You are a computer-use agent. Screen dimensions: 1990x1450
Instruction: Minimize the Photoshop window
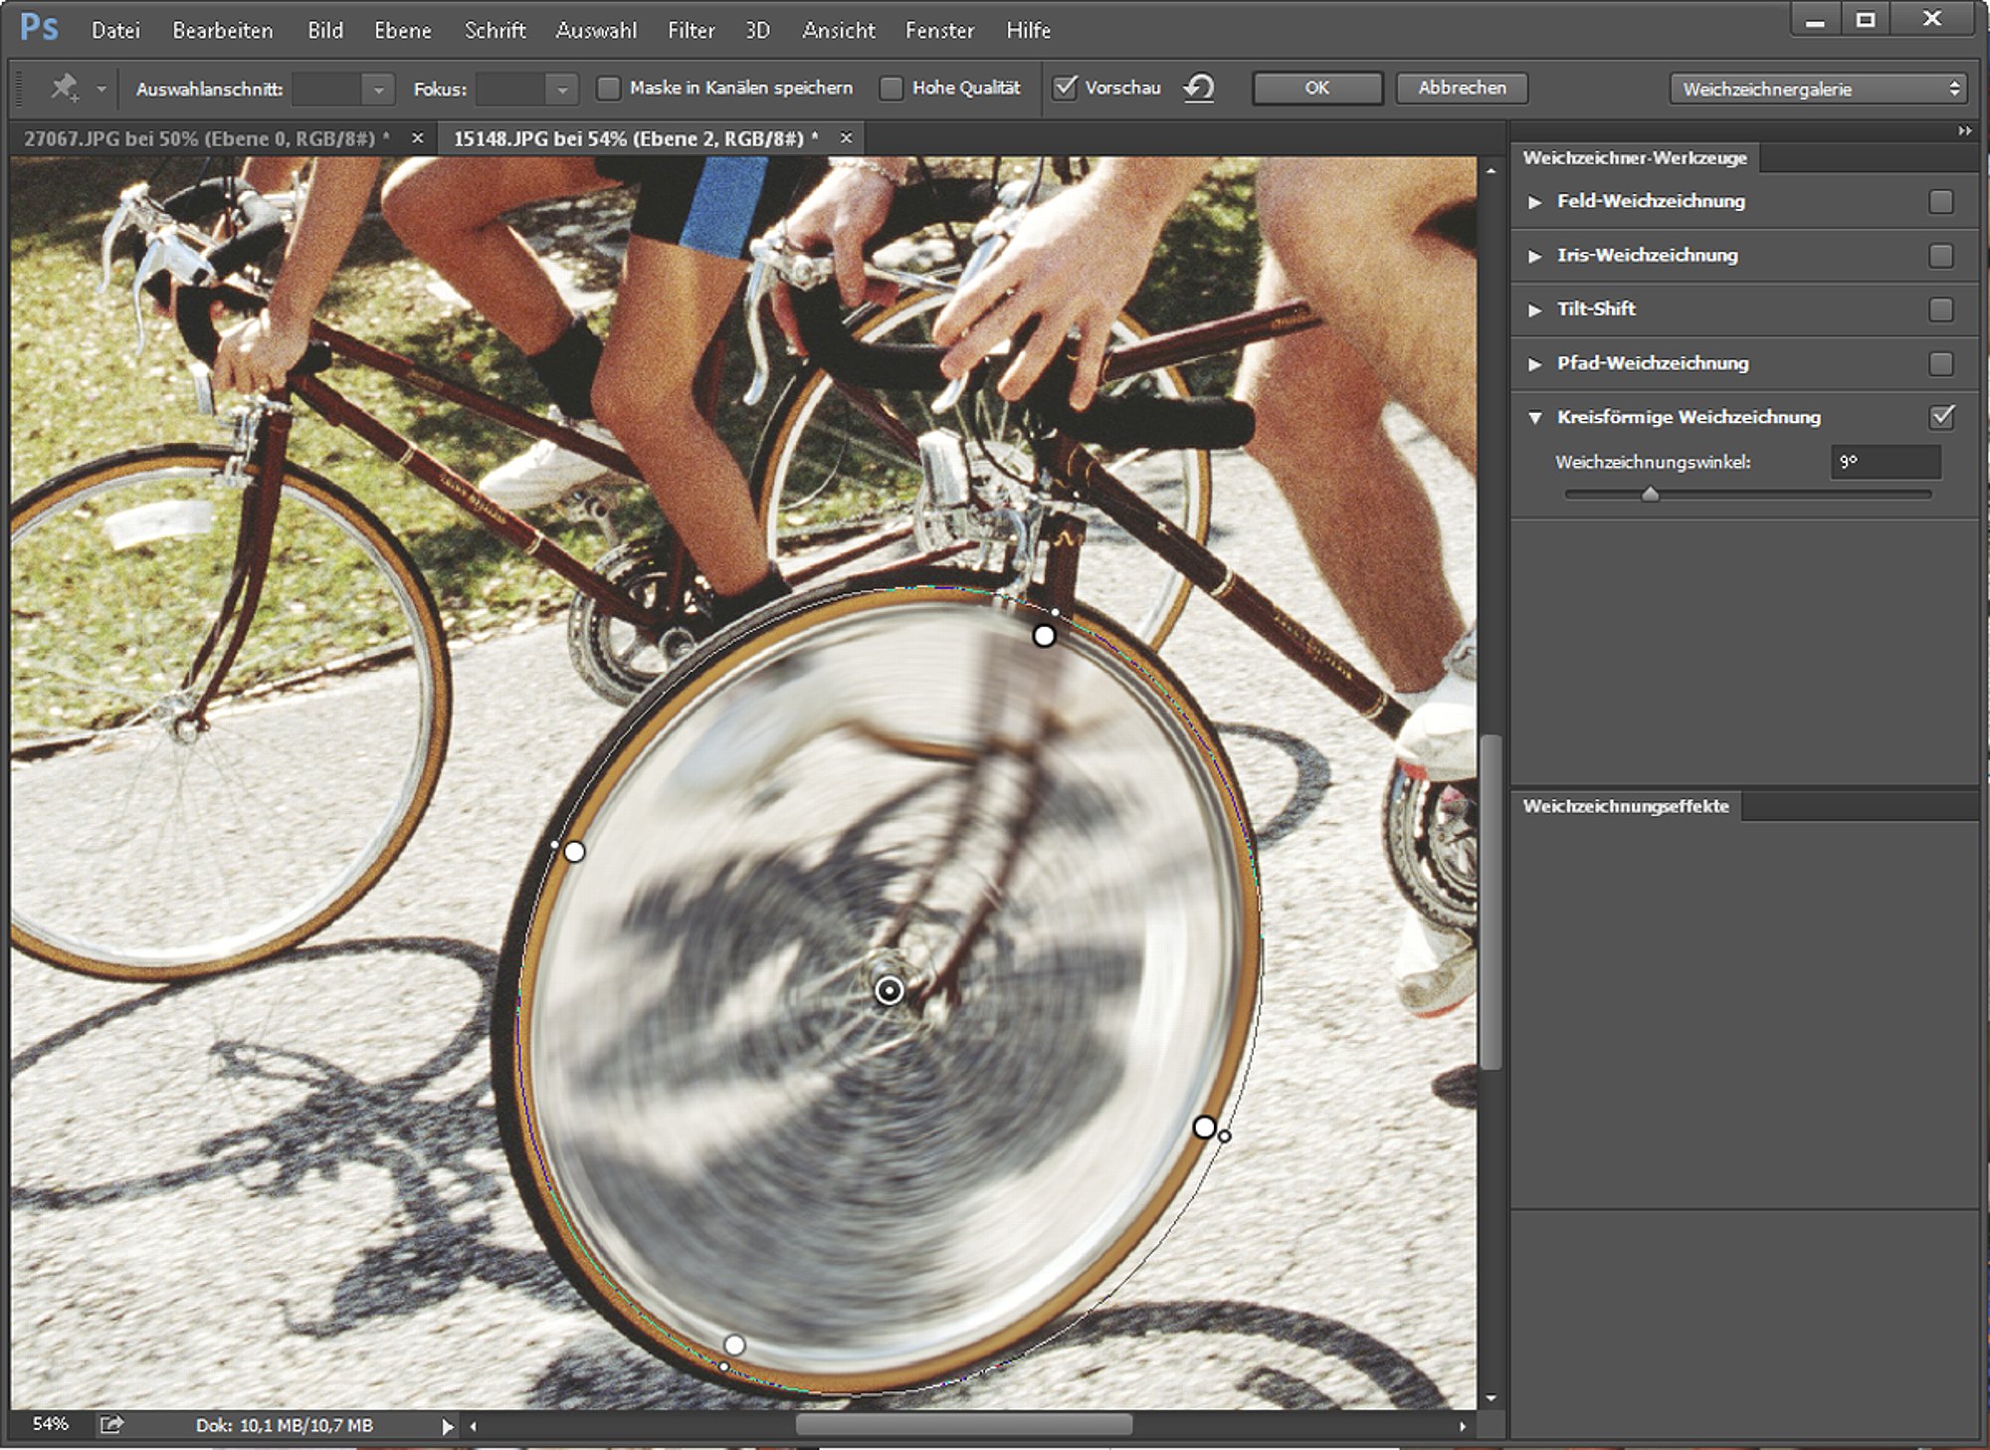(x=1815, y=20)
